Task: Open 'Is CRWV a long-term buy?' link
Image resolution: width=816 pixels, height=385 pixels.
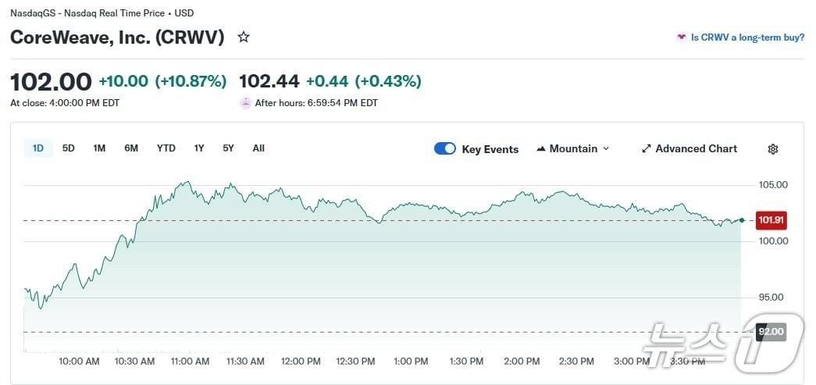Action: tap(747, 37)
